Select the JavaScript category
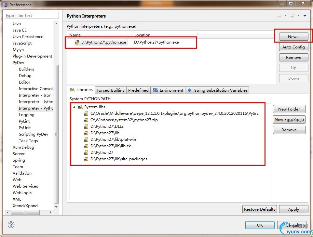Screen dimensions: 313x237 22,43
